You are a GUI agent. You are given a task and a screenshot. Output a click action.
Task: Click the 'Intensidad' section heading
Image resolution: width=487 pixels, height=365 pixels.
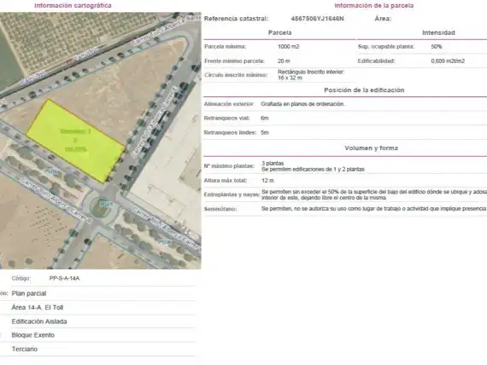438,32
